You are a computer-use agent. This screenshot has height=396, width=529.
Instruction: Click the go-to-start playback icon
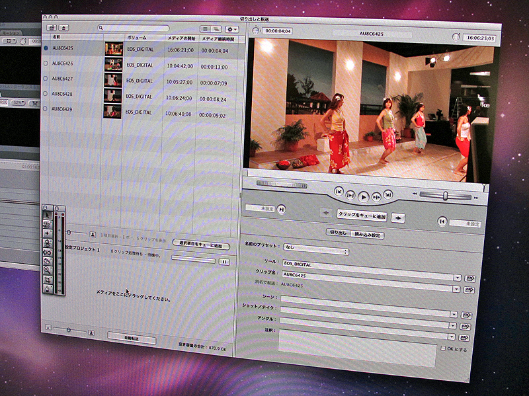pyautogui.click(x=339, y=192)
